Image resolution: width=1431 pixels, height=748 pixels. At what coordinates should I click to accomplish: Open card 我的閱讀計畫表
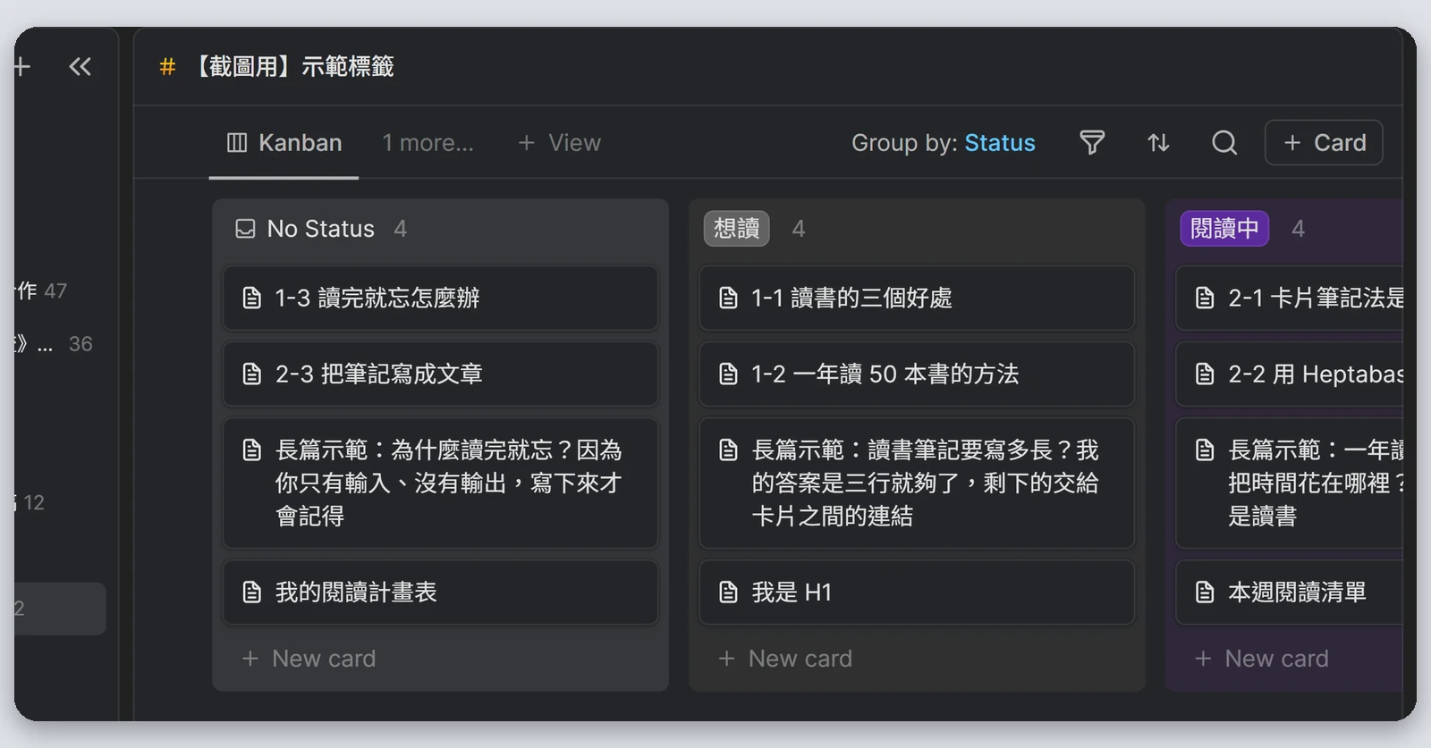point(440,592)
